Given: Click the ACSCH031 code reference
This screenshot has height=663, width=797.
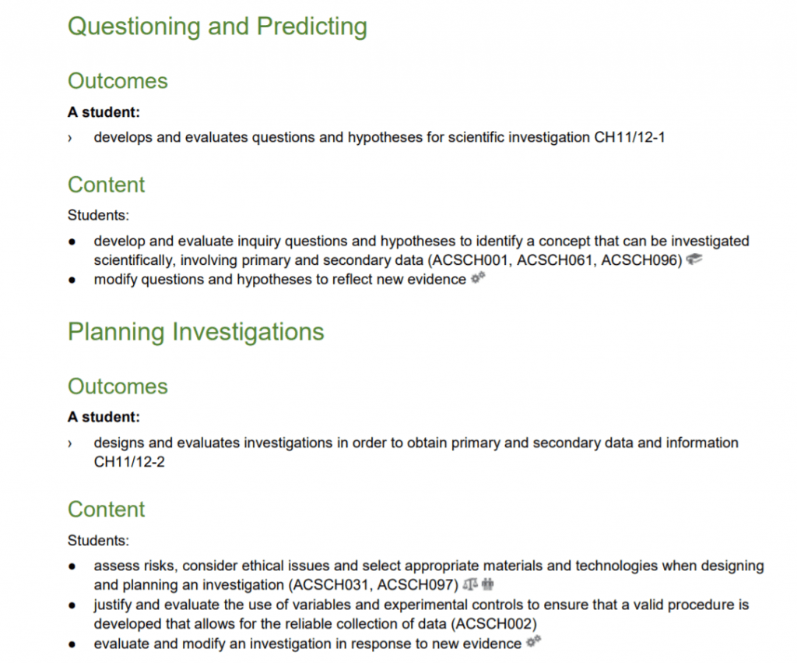Looking at the screenshot, I should click(327, 584).
